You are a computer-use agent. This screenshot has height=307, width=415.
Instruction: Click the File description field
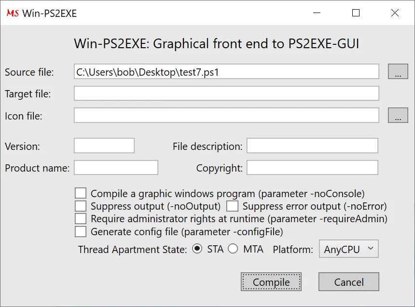coord(312,146)
